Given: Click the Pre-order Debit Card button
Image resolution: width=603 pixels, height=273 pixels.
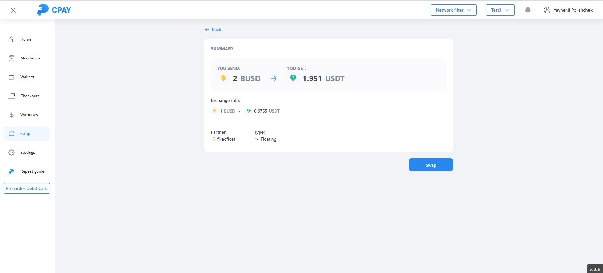Looking at the screenshot, I should tap(27, 188).
